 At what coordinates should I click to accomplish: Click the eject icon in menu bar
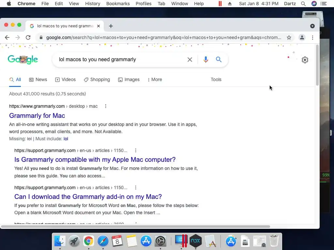pos(230,4)
